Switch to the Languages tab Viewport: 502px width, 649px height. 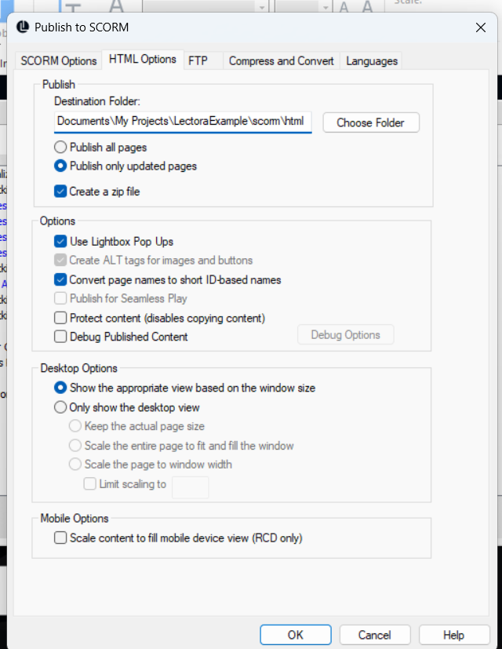click(372, 60)
